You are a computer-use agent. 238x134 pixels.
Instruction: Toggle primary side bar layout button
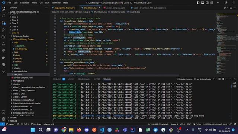pyautogui.click(x=198, y=3)
